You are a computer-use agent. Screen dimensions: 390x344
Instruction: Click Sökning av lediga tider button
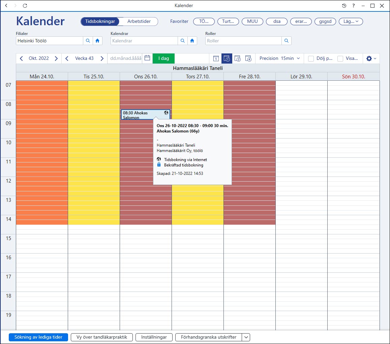click(x=38, y=337)
